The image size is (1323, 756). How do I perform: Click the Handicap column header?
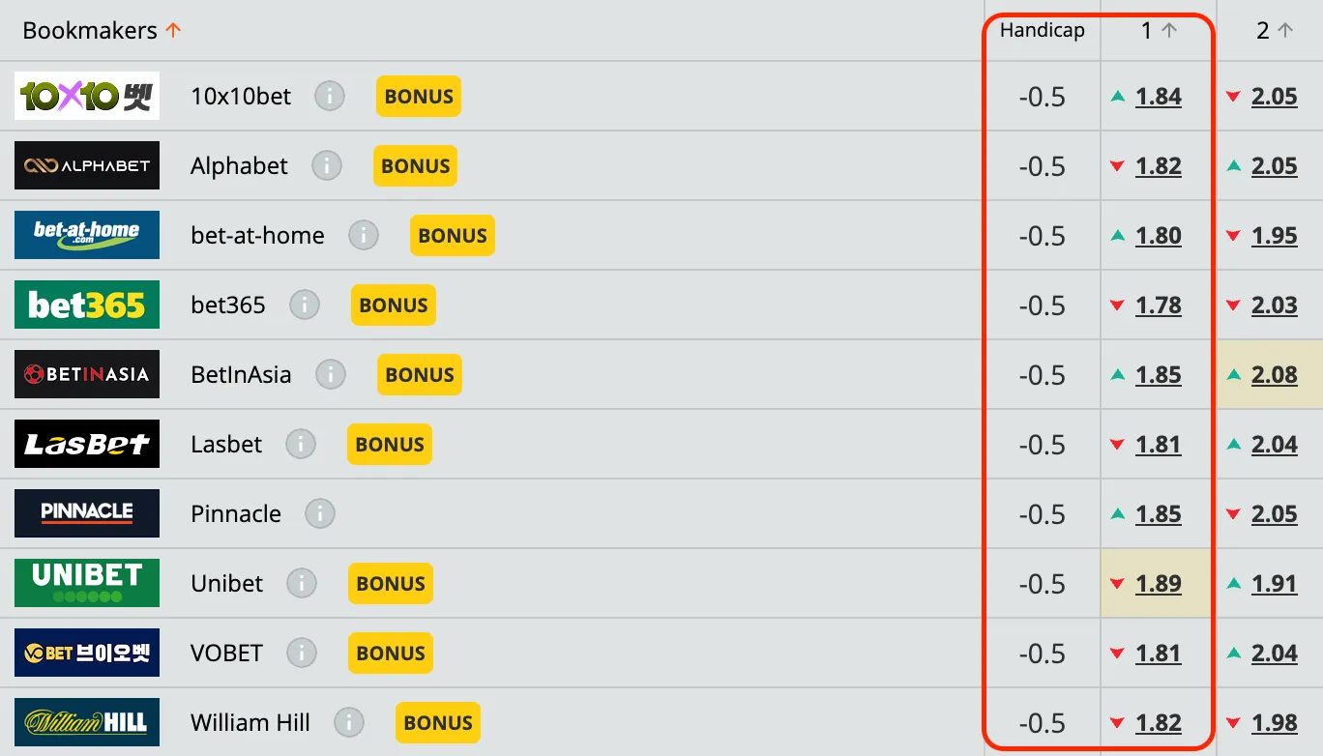(x=1042, y=31)
